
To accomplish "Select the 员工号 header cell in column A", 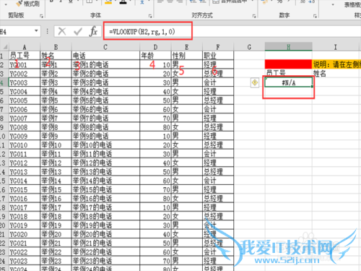I will point(25,56).
